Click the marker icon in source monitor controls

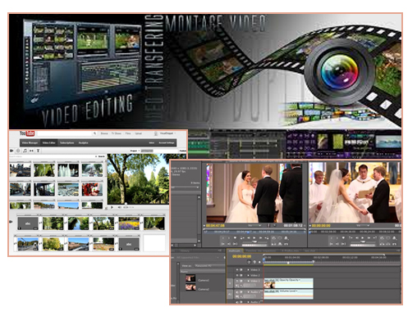click(x=235, y=238)
